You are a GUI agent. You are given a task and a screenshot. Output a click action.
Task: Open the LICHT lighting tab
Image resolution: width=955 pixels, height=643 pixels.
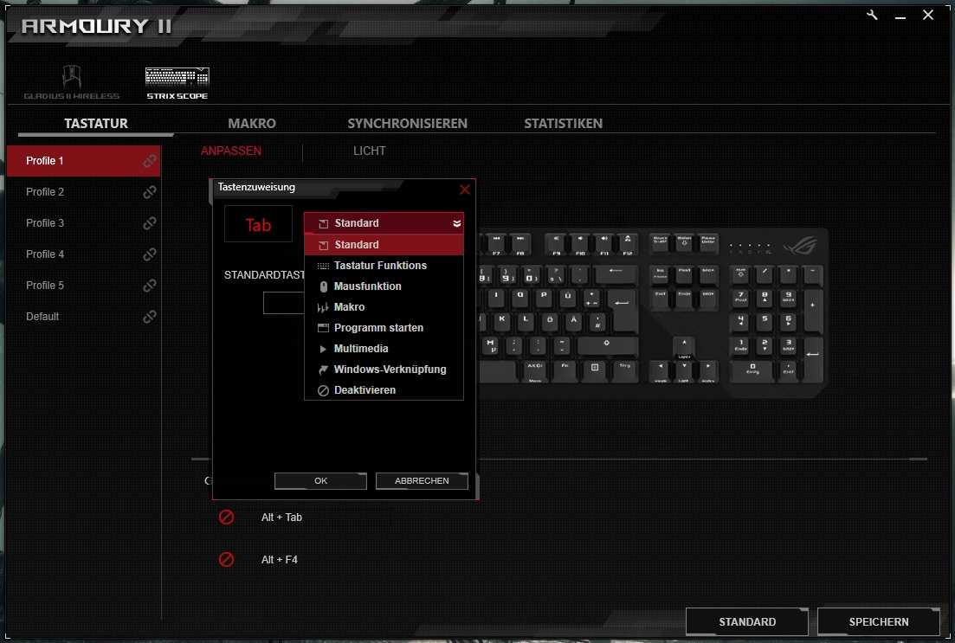coord(369,151)
